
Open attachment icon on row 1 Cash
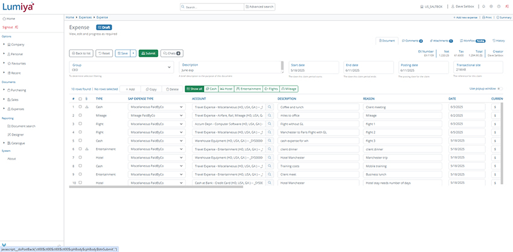[x=87, y=107]
